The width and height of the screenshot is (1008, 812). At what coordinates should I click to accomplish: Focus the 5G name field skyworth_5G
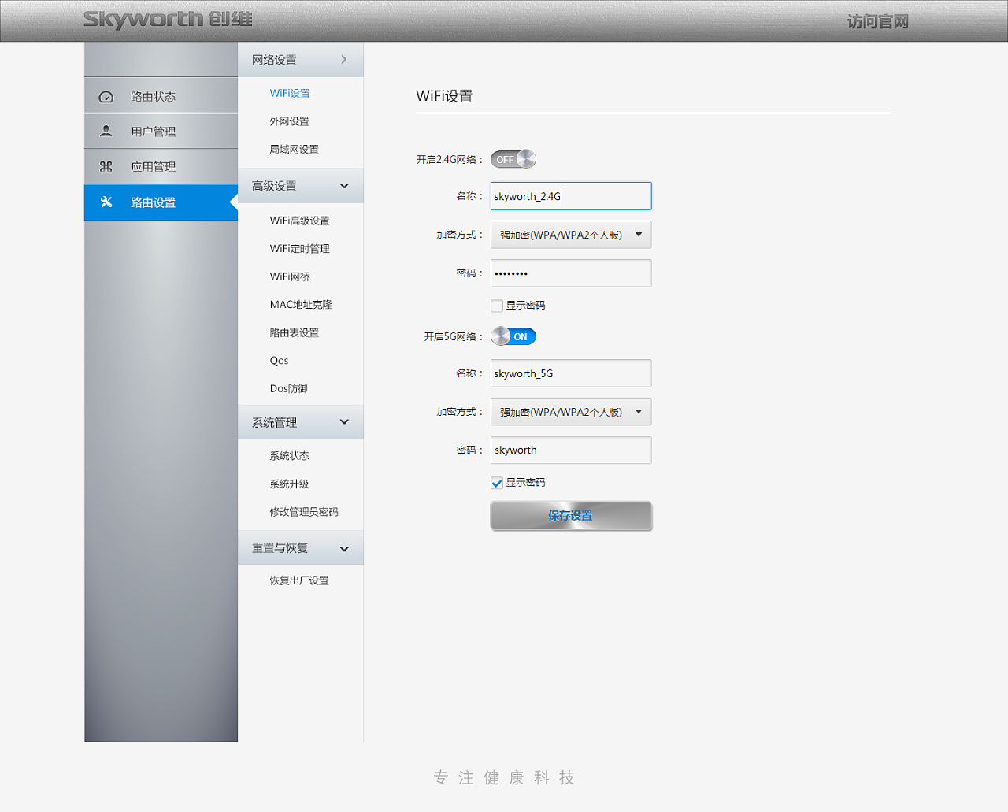coord(571,373)
